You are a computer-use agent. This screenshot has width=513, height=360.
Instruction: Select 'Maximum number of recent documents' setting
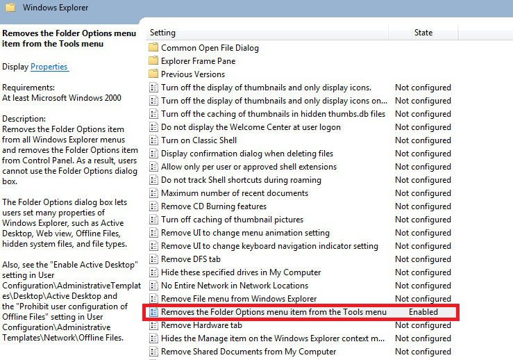coord(235,193)
